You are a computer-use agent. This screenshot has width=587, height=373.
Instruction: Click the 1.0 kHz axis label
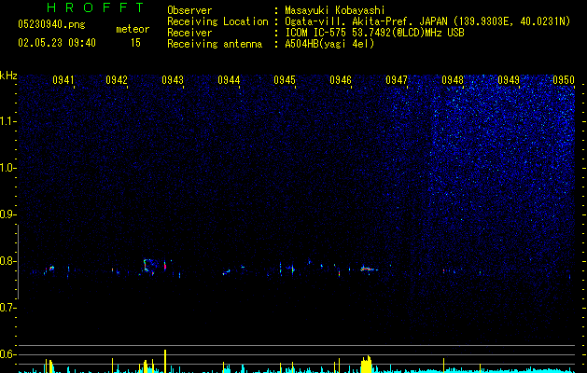click(x=7, y=168)
